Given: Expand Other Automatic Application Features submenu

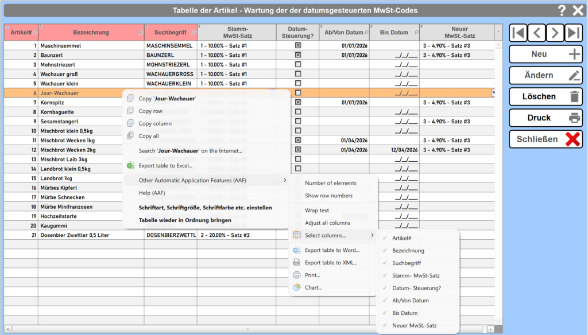Looking at the screenshot, I should pos(207,181).
